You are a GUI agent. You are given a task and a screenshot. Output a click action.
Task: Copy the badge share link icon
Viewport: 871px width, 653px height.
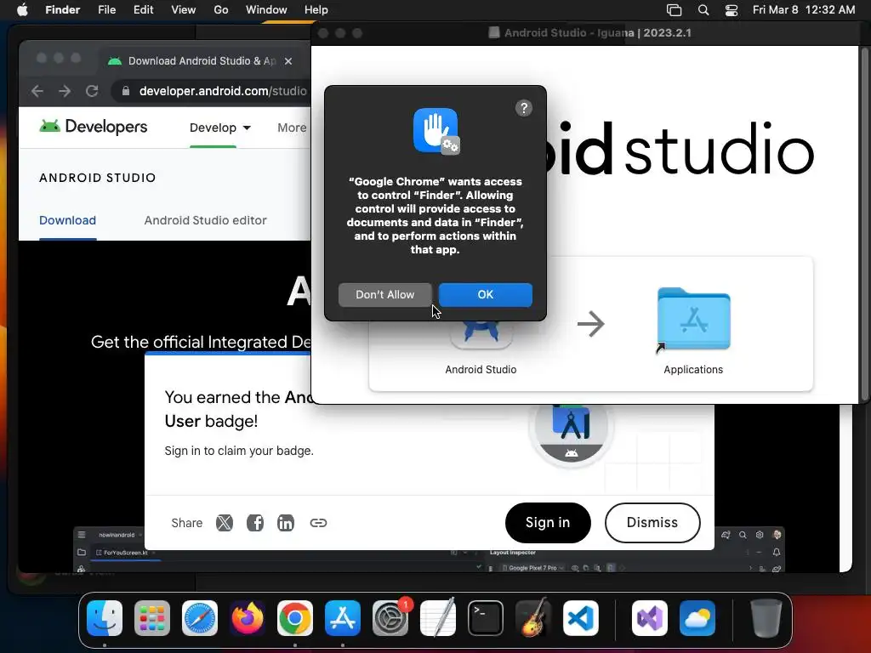[x=318, y=523]
